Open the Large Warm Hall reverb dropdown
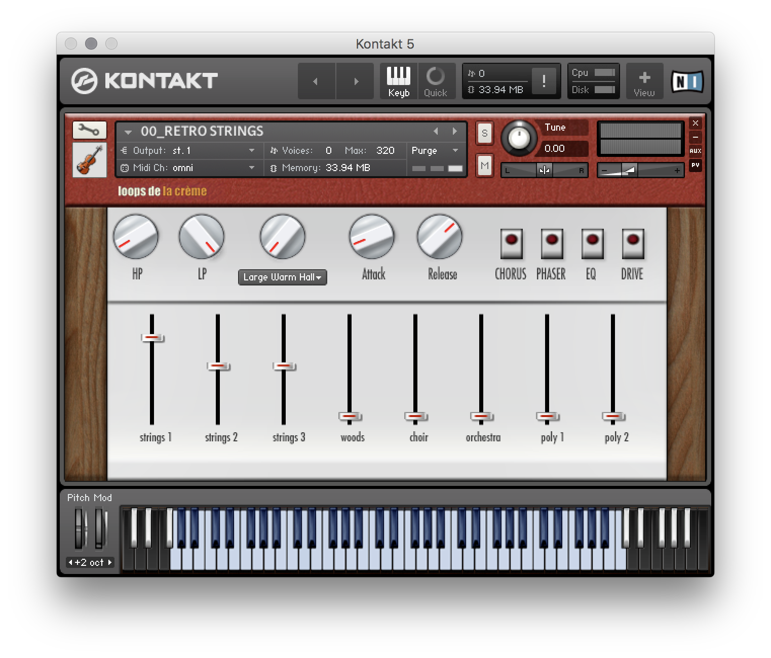This screenshot has width=771, height=658. [282, 277]
